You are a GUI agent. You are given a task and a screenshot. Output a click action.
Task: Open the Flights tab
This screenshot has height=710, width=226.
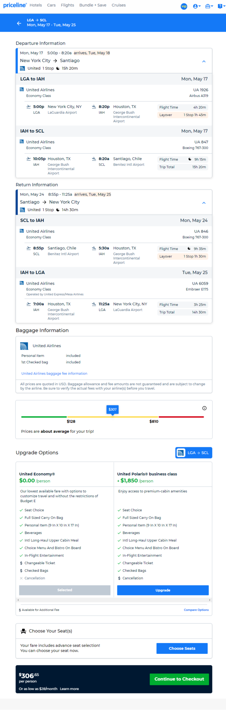[67, 5]
